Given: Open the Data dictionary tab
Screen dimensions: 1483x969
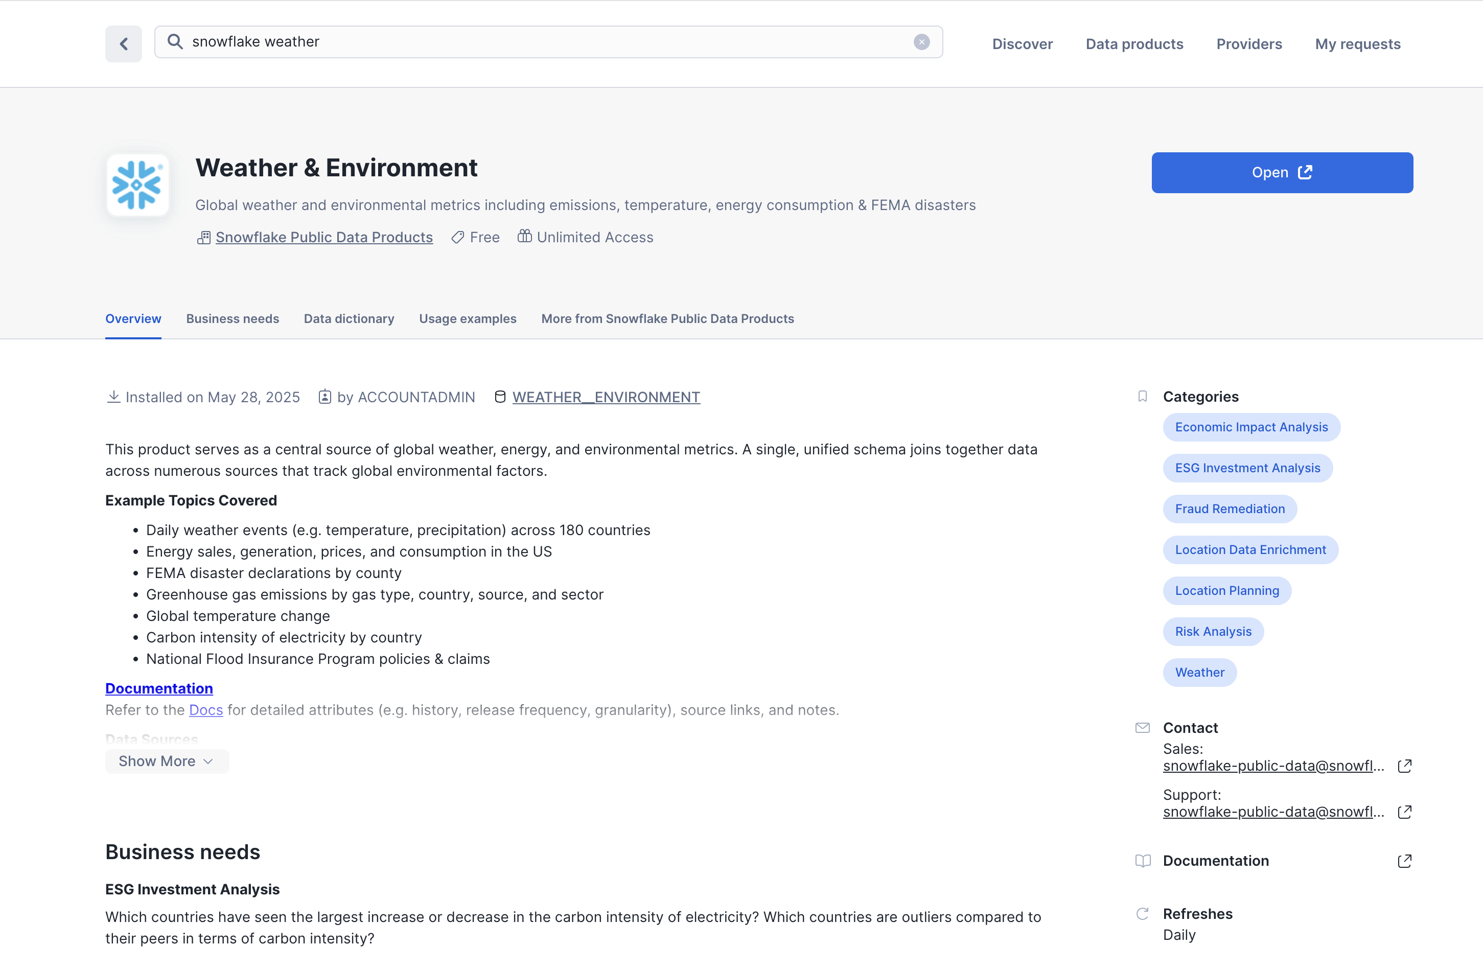Looking at the screenshot, I should (349, 318).
